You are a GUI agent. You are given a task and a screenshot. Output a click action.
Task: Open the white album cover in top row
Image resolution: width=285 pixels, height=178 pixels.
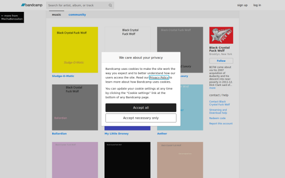(x=127, y=39)
